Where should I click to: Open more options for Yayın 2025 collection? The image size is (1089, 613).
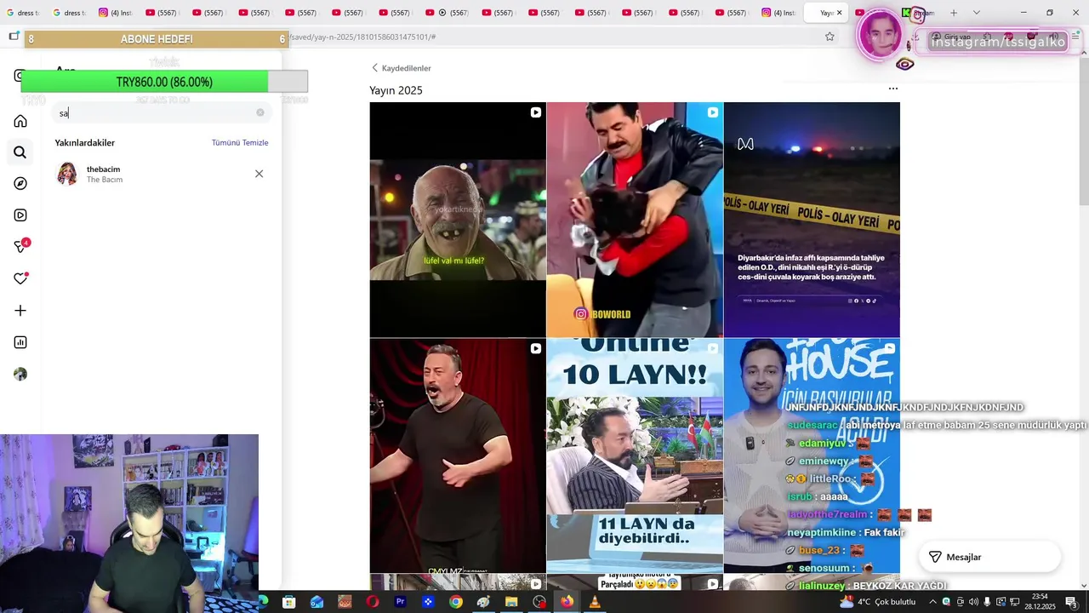pyautogui.click(x=893, y=89)
